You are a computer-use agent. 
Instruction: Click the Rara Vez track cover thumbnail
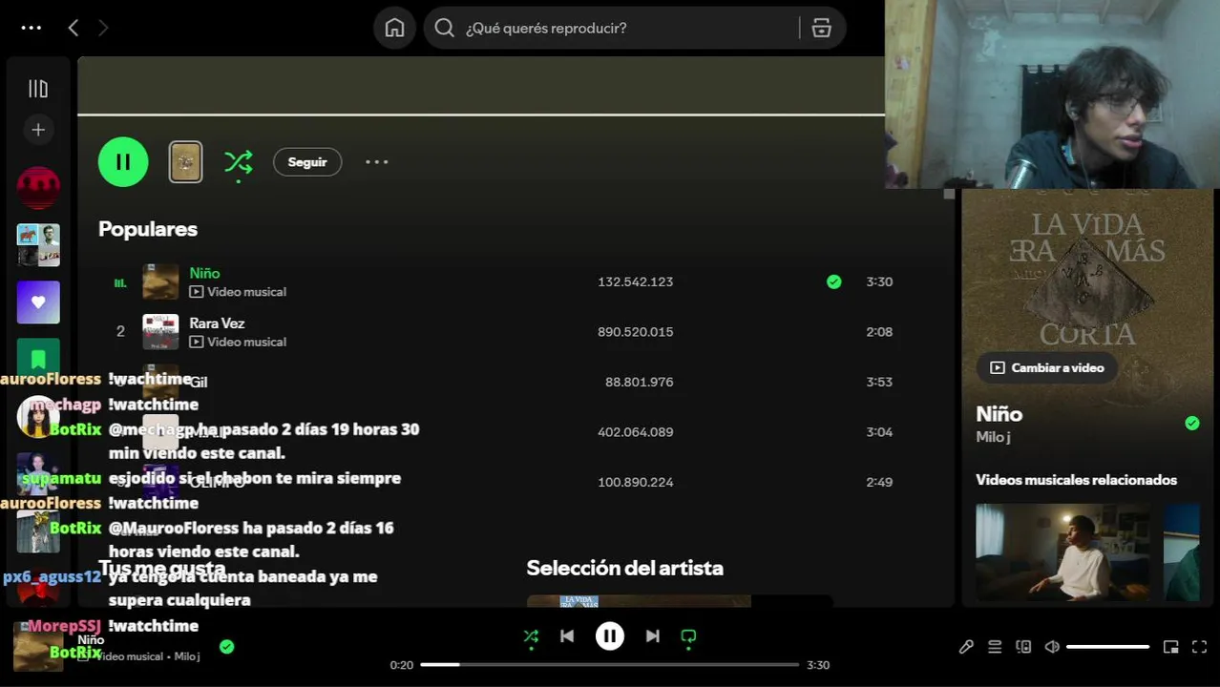(x=160, y=332)
